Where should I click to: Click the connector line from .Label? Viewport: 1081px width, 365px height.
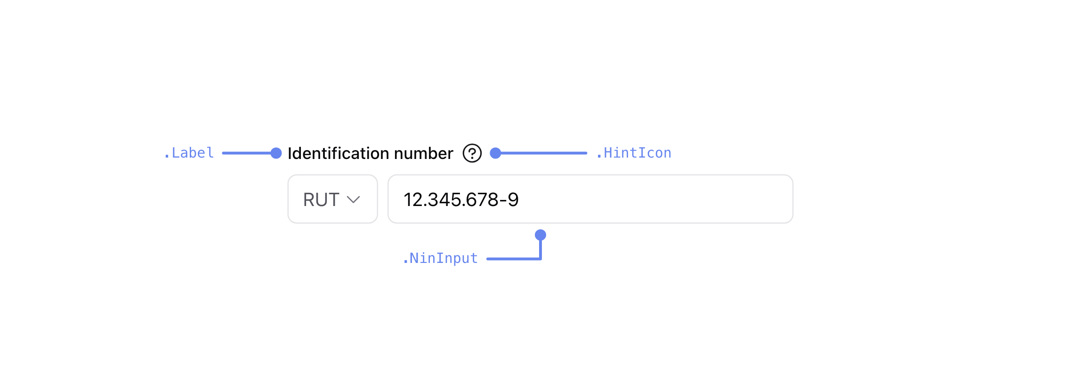tap(247, 153)
